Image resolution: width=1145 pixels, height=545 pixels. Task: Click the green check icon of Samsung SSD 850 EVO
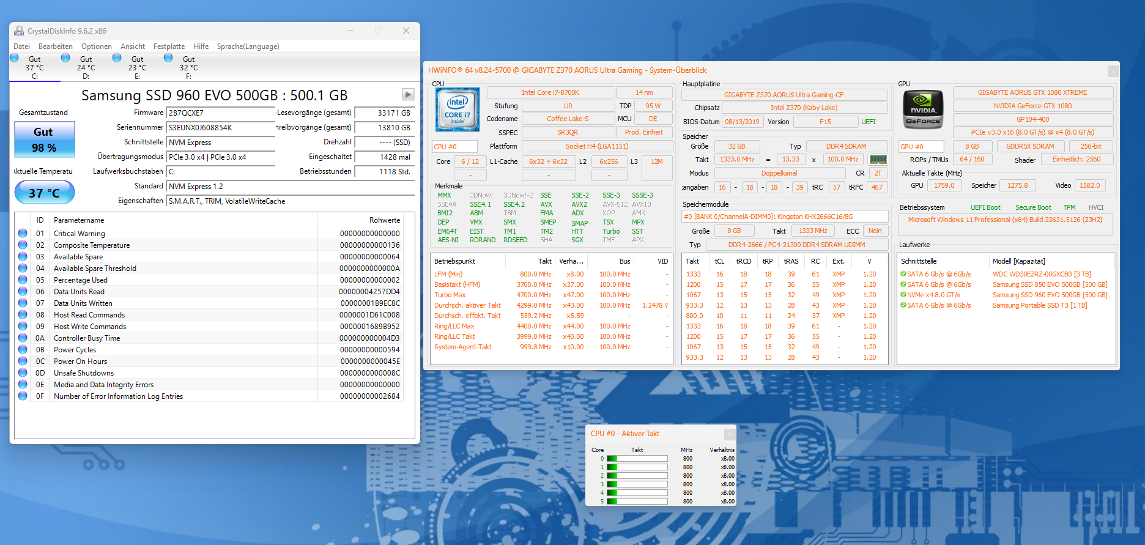coord(903,284)
